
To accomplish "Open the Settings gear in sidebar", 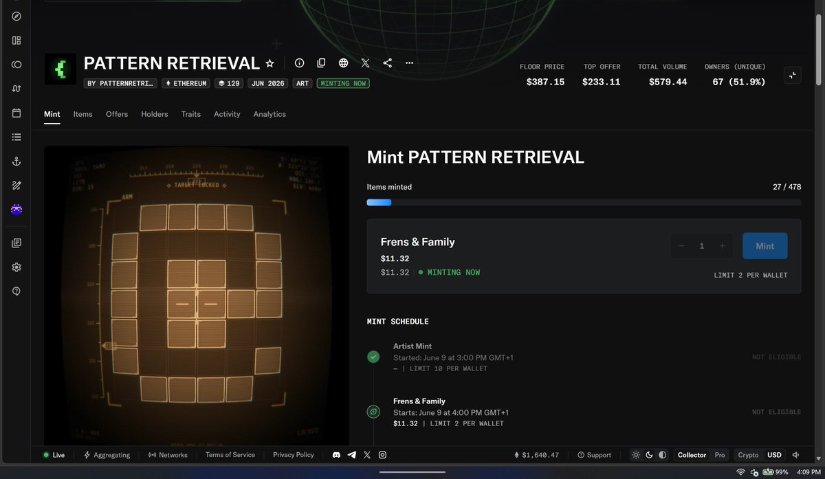I will (16, 267).
